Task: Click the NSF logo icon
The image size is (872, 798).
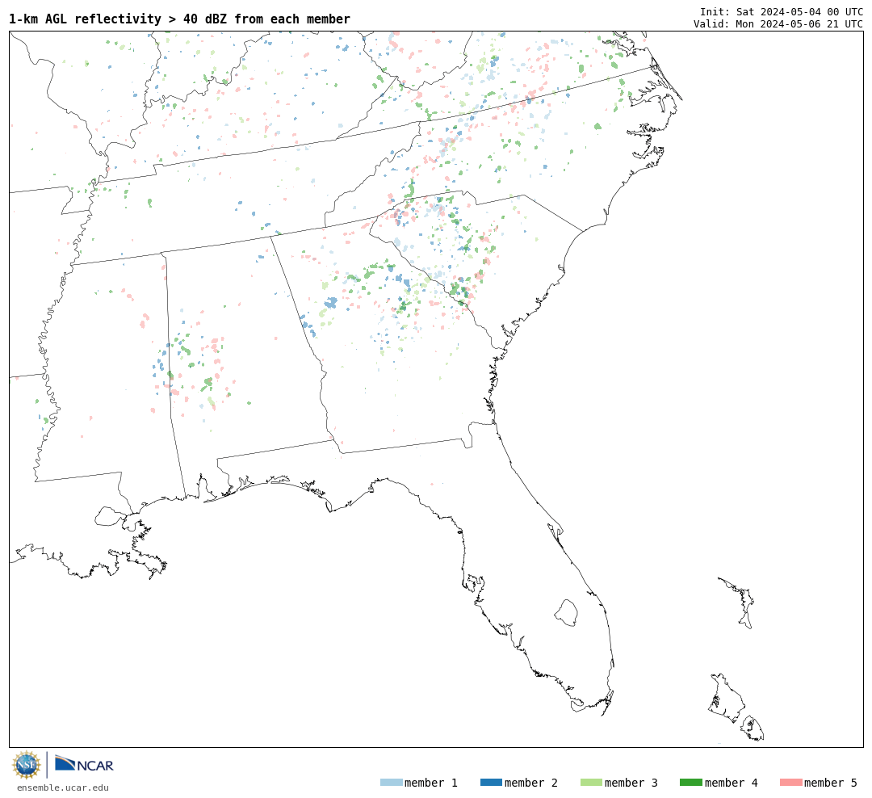Action: [26, 765]
